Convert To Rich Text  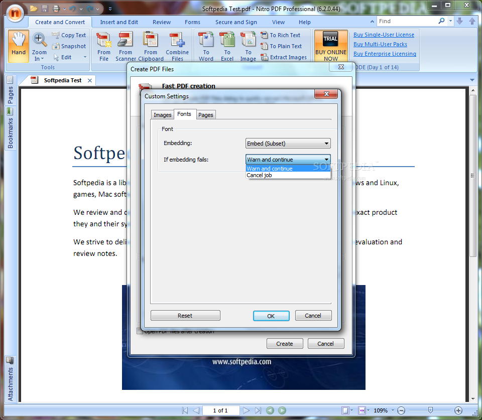click(x=280, y=35)
